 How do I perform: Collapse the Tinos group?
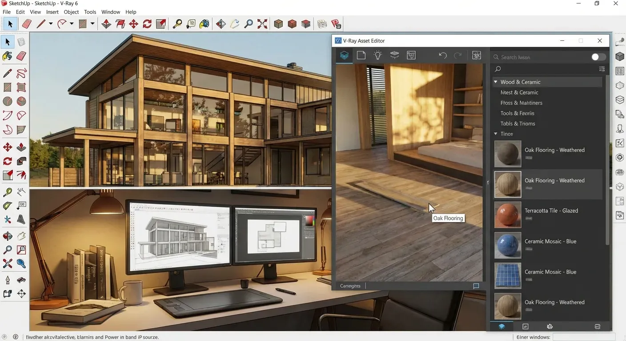click(495, 134)
